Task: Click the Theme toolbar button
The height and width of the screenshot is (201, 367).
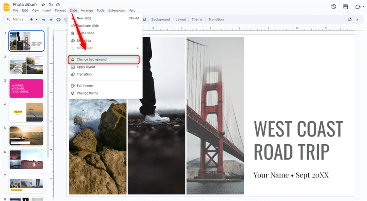Action: tap(197, 20)
